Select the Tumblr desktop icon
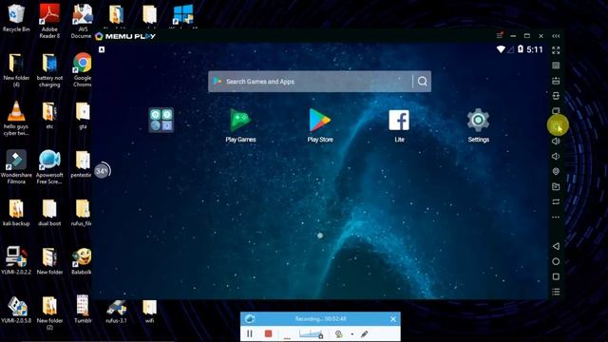 (83, 309)
